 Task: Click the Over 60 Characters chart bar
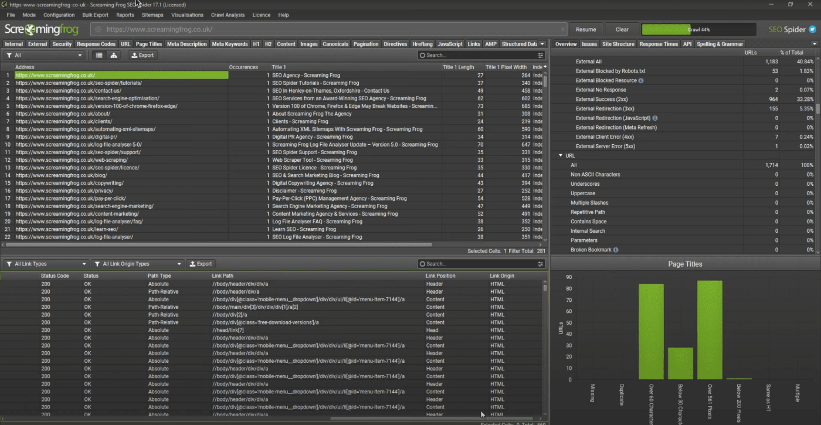[651, 332]
